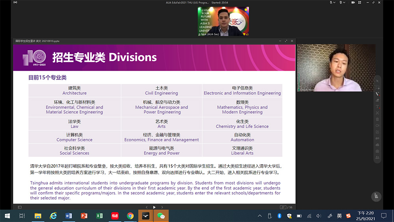Click the trash bin annotation icon
The width and height of the screenshot is (394, 222).
point(377,119)
